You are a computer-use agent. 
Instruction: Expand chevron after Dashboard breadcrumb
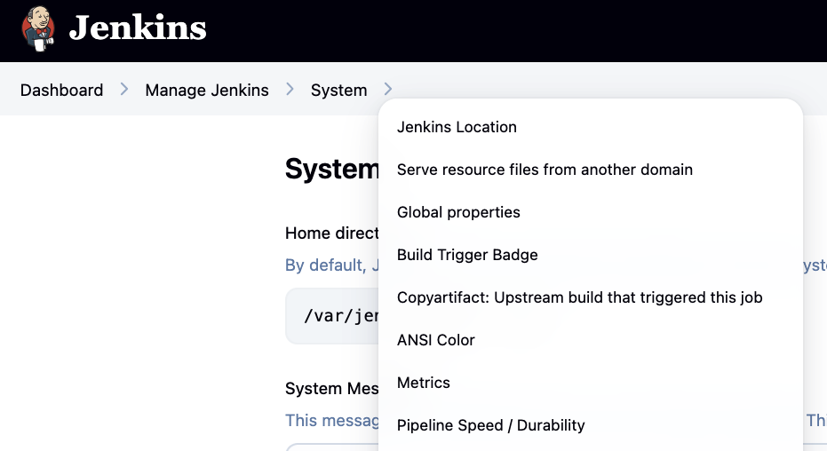pos(124,89)
